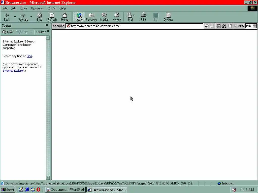Viewport: 258px width, 193px height.
Task: Increase Quality with the up spinner
Action: pyautogui.click(x=255, y=25)
